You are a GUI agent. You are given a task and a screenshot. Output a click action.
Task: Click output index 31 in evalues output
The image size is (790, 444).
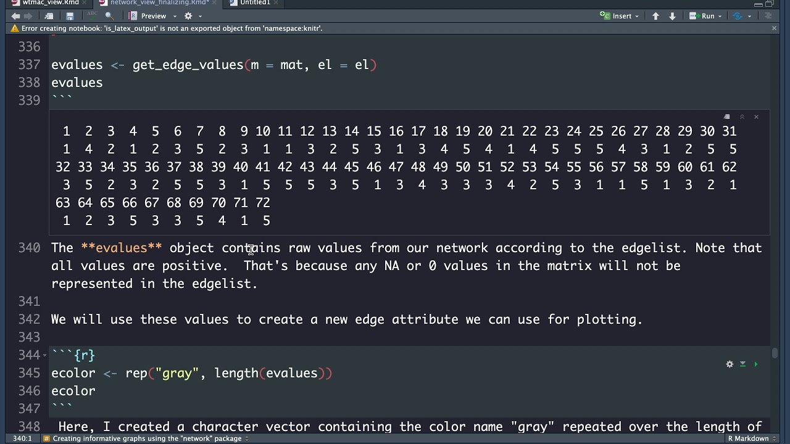pos(729,131)
